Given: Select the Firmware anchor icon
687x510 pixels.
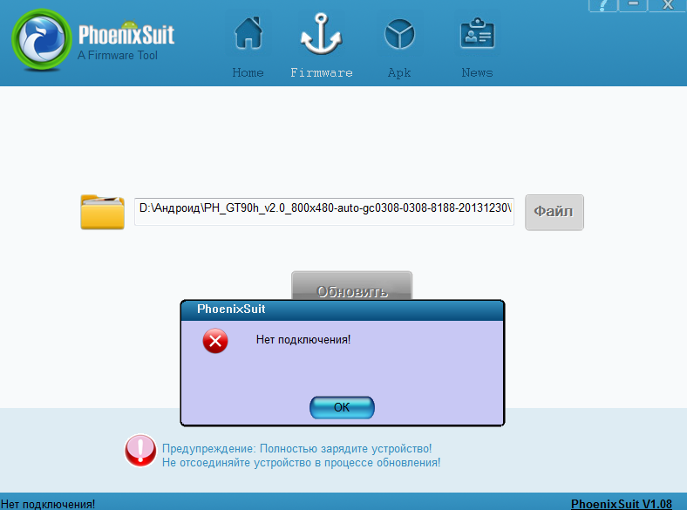Looking at the screenshot, I should [x=321, y=34].
